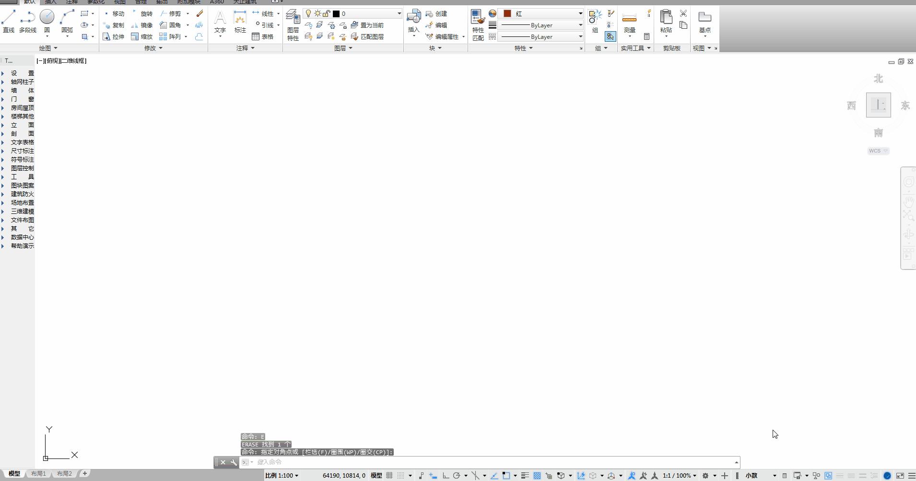The width and height of the screenshot is (916, 481).
Task: Switch to the 布局2 tab
Action: pyautogui.click(x=64, y=474)
